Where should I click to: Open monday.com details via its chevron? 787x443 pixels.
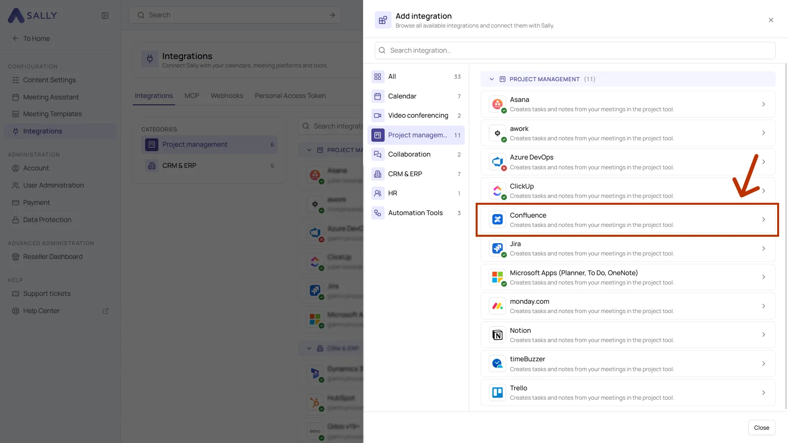(763, 306)
